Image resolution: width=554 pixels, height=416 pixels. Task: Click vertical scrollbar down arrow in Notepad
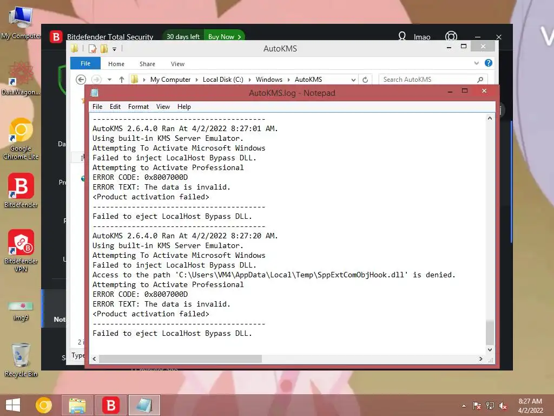tap(490, 349)
